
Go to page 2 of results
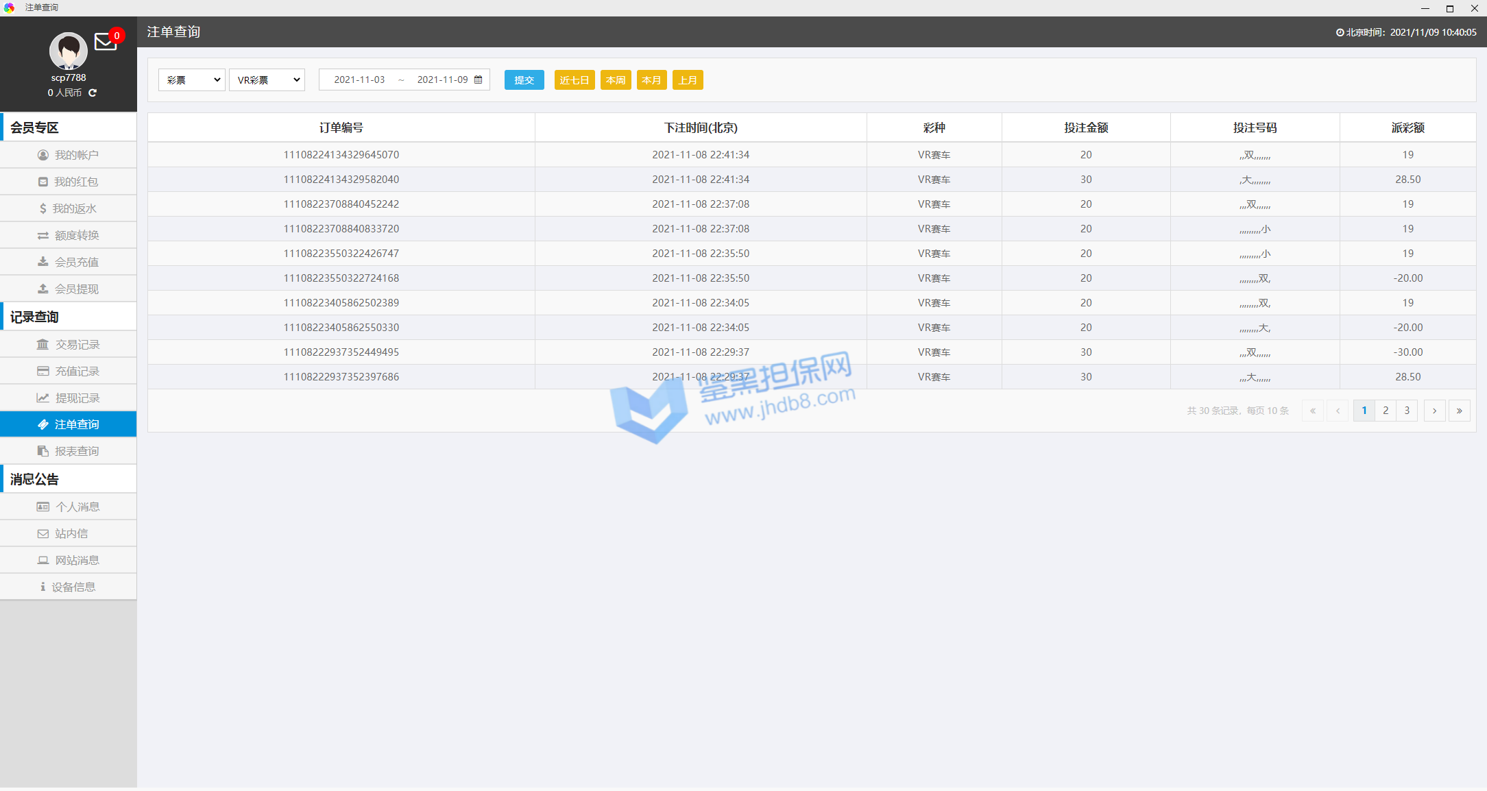(1386, 411)
